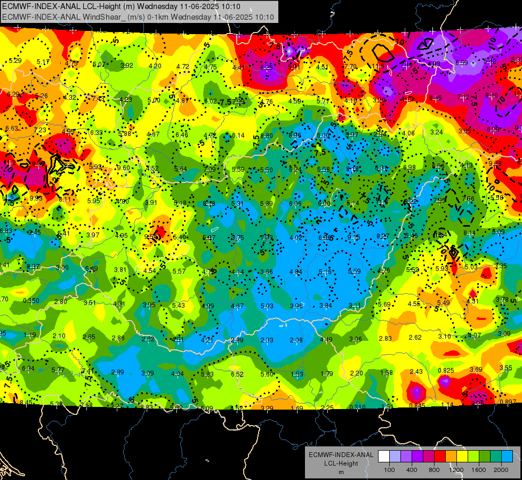Click the wind shear value 8.27
Screen dimensions: 522x480
coord(383,236)
